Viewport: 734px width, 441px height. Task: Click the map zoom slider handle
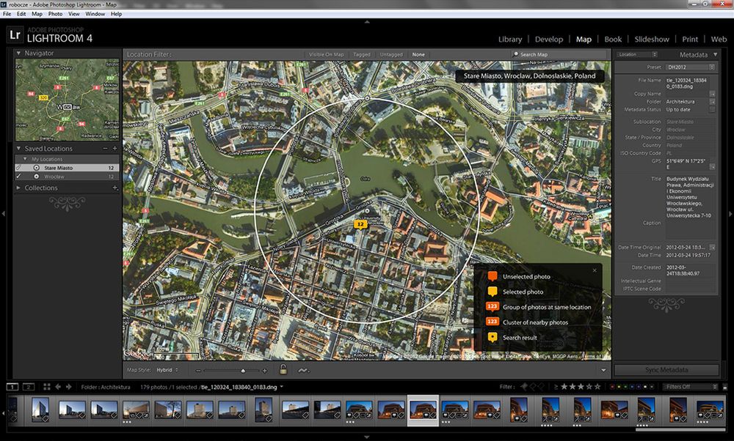click(x=243, y=371)
